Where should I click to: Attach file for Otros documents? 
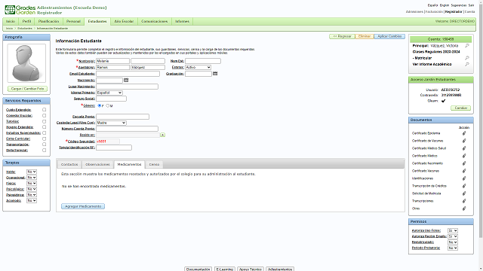coord(464,209)
